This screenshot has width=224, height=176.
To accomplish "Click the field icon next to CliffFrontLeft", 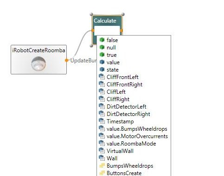I will [x=102, y=77].
